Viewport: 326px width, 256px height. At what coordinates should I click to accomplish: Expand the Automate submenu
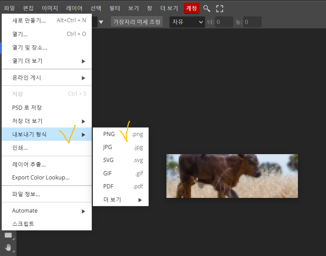click(47, 211)
